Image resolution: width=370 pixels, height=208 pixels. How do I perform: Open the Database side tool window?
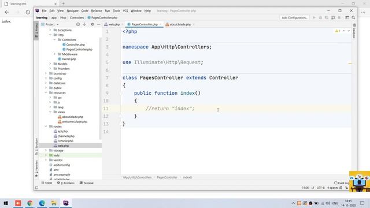[354, 31]
